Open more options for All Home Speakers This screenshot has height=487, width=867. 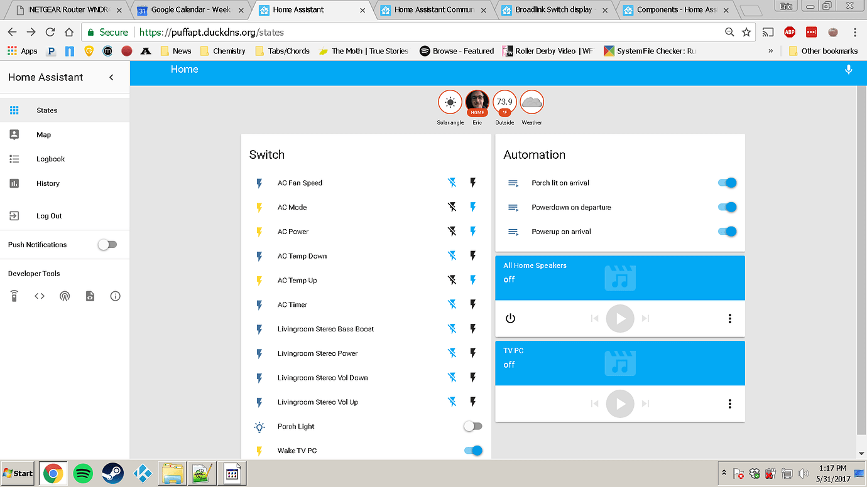pyautogui.click(x=729, y=318)
